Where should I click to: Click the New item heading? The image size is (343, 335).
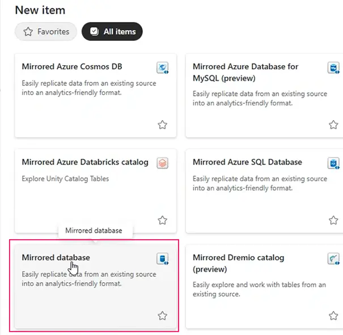40,10
